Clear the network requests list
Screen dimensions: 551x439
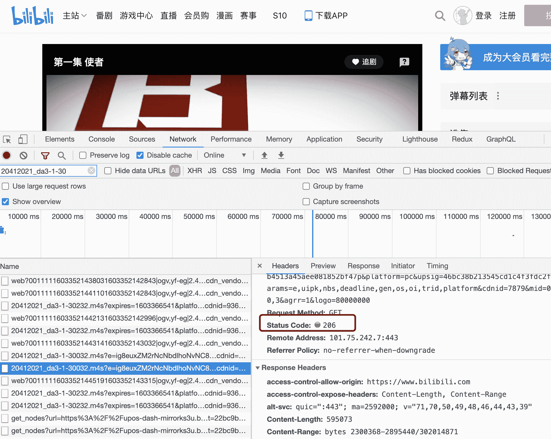tap(24, 155)
